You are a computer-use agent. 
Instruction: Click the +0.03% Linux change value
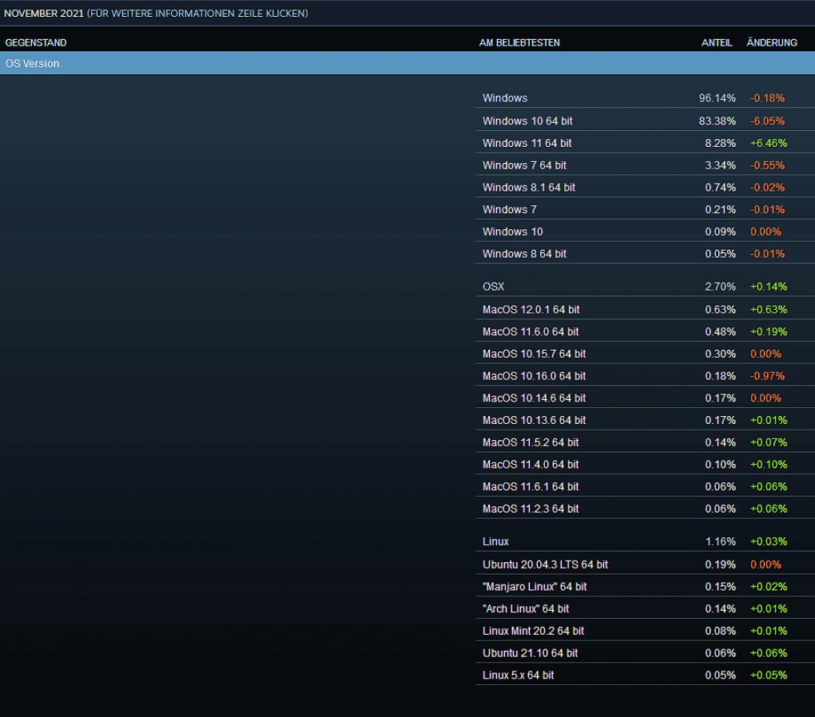769,541
